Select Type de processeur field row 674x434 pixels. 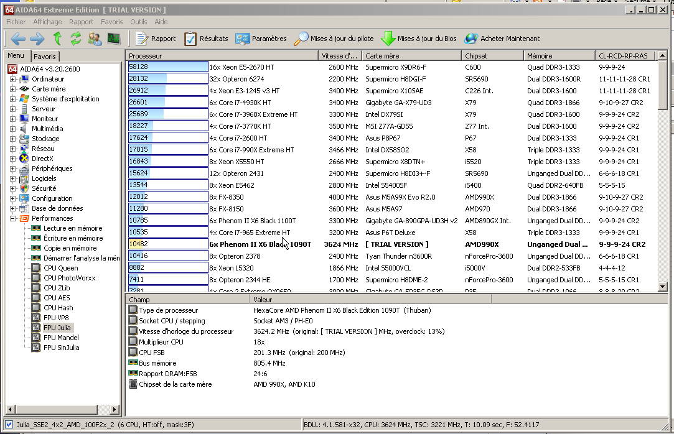pos(280,310)
